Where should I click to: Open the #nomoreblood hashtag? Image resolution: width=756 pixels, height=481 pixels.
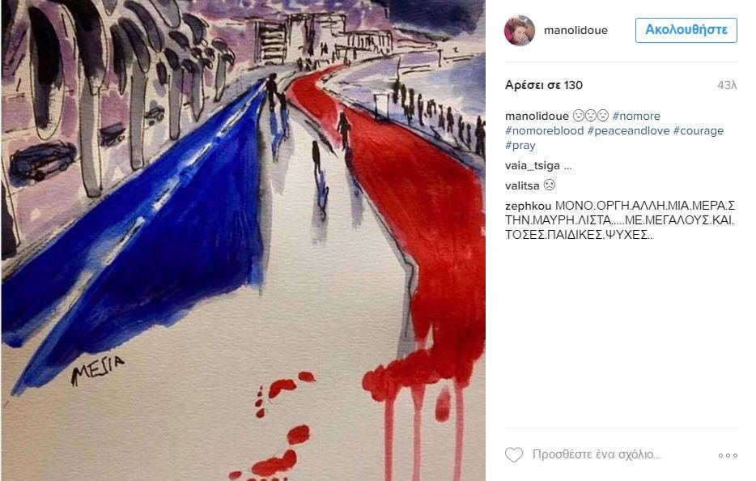545,130
